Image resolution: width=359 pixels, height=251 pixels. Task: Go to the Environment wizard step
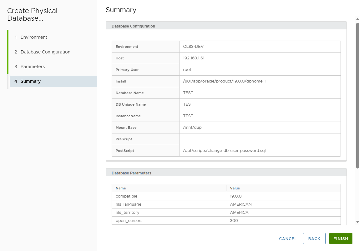pos(34,37)
